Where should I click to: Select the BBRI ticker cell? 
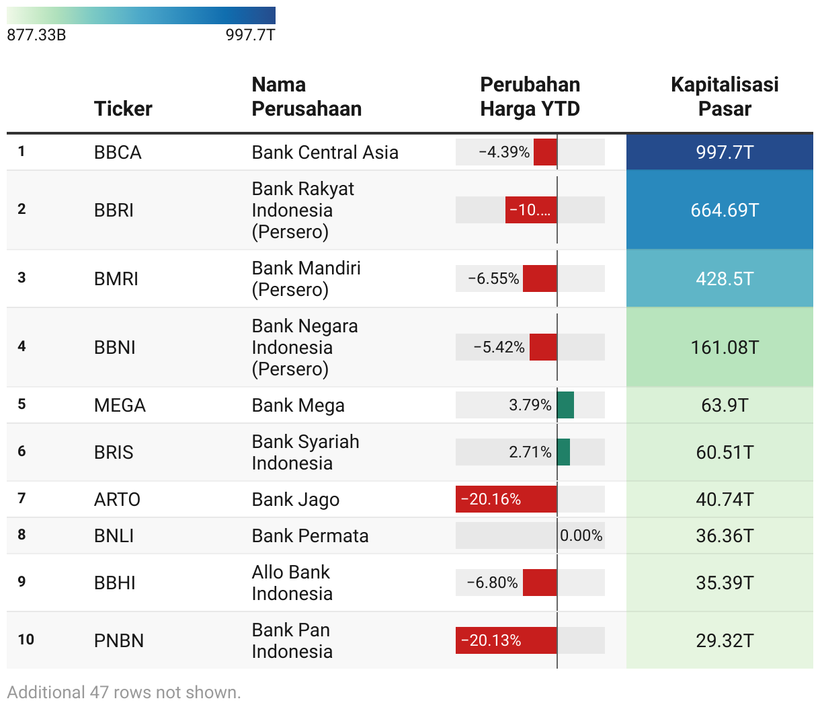114,211
